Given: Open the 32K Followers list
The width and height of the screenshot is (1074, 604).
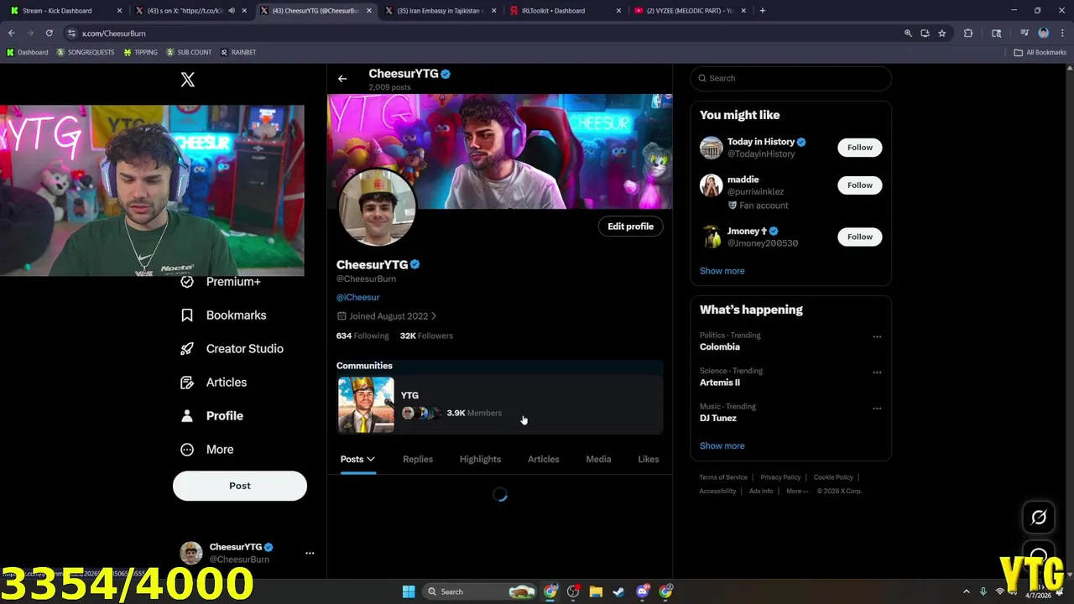Looking at the screenshot, I should [x=426, y=336].
